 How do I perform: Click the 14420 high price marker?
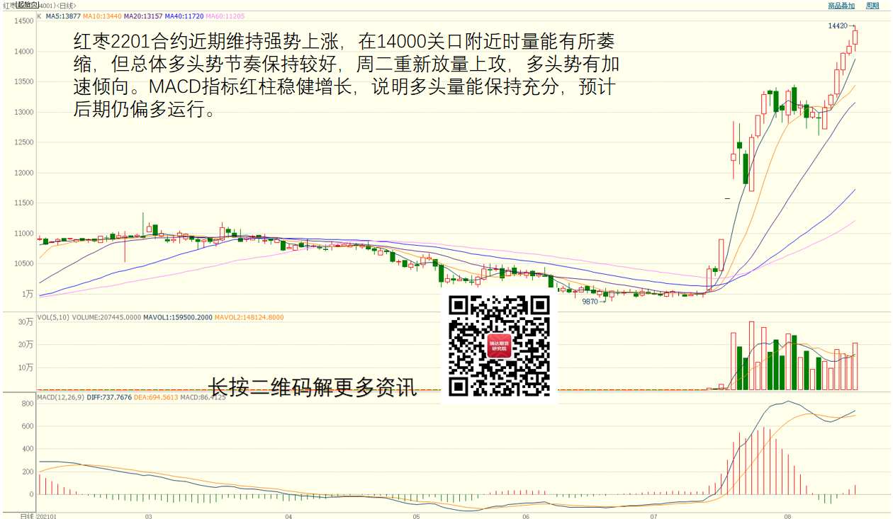(x=837, y=25)
